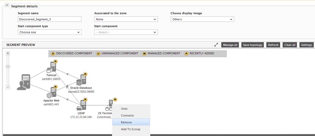
Task: Click the Discovered Component legend badge
Action: [x=53, y=54]
